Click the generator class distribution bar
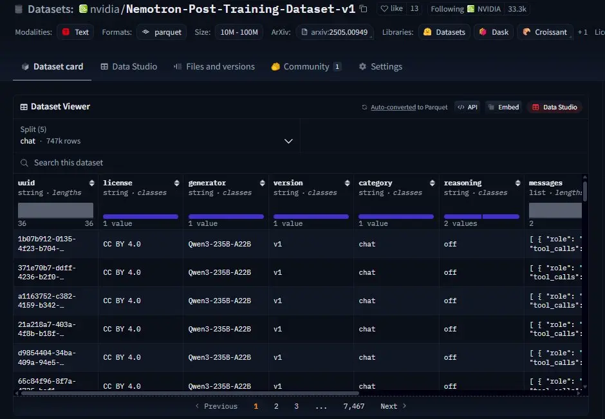The height and width of the screenshot is (419, 605). click(x=226, y=216)
